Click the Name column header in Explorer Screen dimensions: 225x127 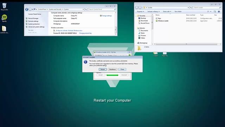tap(157, 15)
